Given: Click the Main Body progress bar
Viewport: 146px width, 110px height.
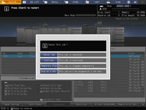Looking at the screenshot, I should pos(86,15).
